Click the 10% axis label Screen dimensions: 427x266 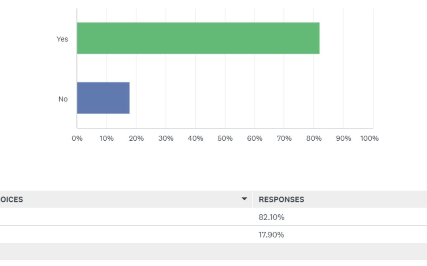(106, 138)
